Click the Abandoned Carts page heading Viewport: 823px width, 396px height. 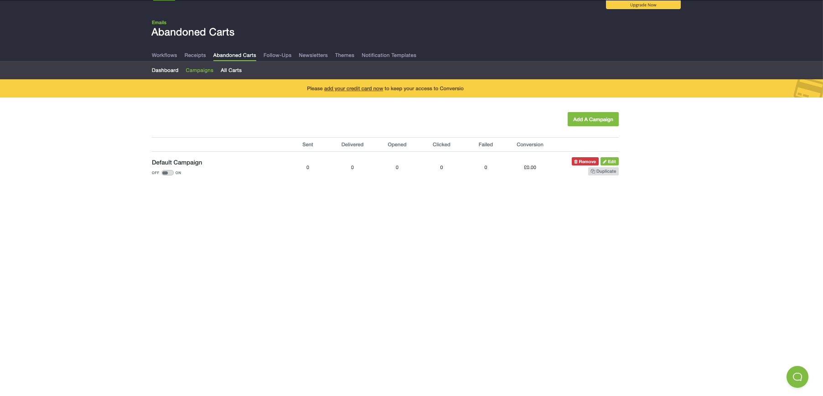pos(193,32)
